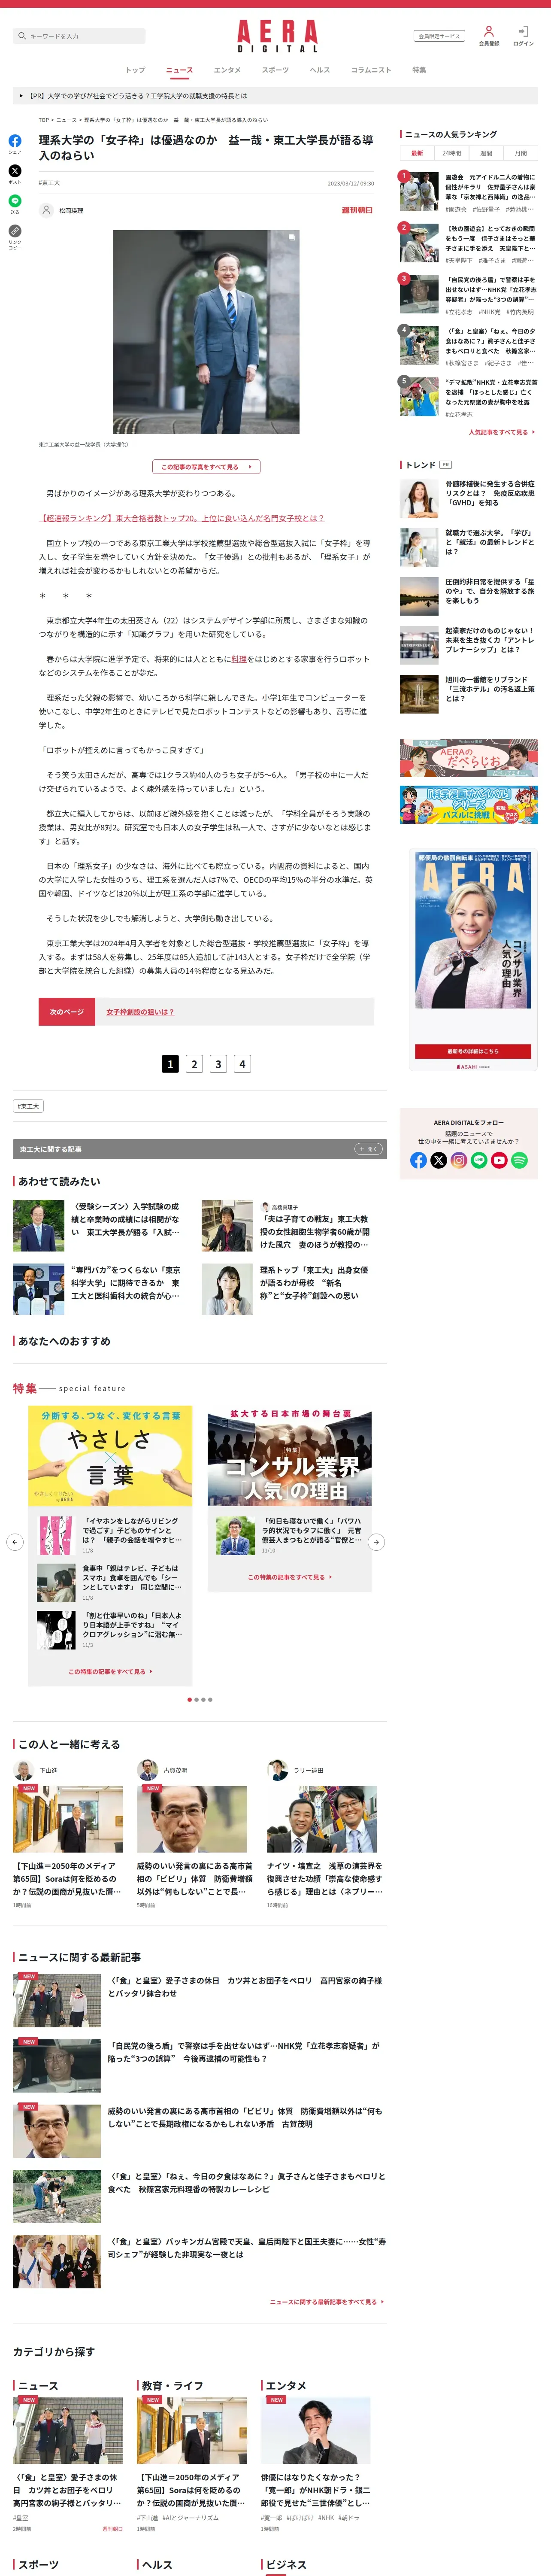Copy the article link using the link icon
The image size is (551, 2576).
pos(15,231)
